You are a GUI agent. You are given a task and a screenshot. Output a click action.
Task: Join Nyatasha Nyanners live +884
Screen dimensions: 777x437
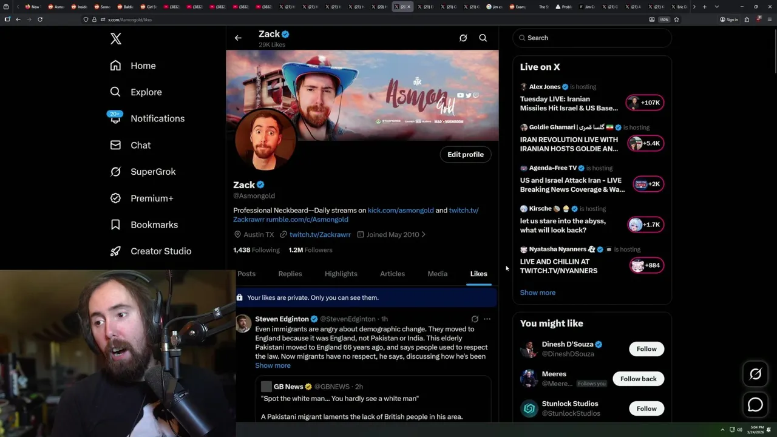[x=646, y=265]
